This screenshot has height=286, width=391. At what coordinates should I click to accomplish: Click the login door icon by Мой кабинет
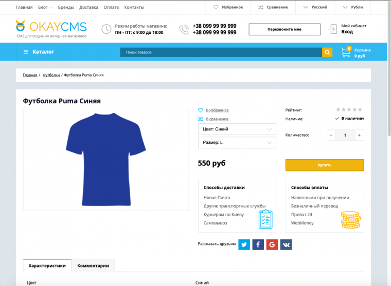click(332, 29)
